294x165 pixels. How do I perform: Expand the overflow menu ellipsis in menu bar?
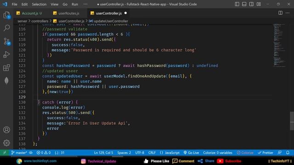pos(85,4)
